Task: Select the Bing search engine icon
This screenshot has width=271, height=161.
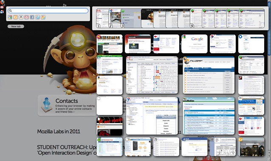Action: [x=15, y=17]
